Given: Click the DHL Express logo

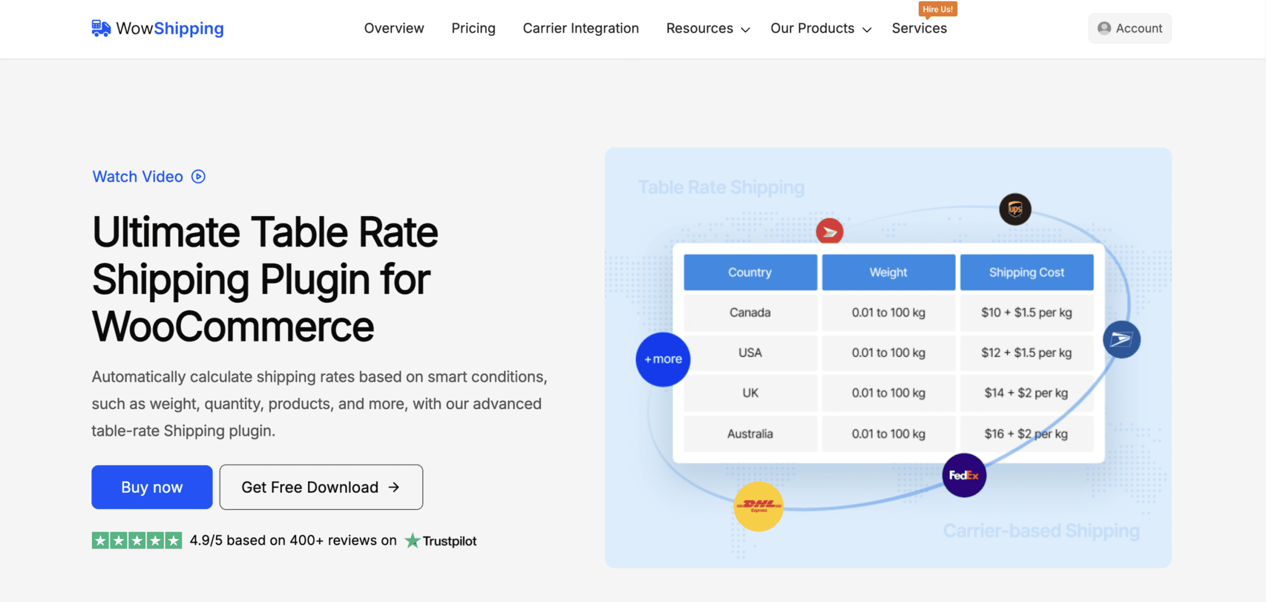Looking at the screenshot, I should (x=758, y=506).
